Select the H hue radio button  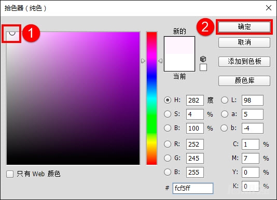click(168, 101)
